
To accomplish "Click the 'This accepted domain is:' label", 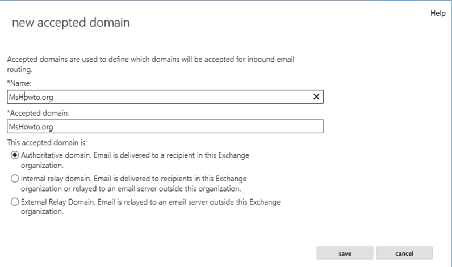I will (47, 142).
